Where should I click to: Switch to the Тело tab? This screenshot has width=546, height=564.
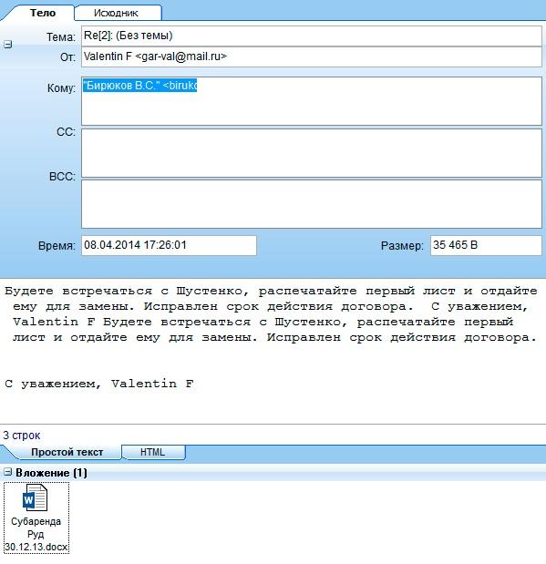pos(43,13)
